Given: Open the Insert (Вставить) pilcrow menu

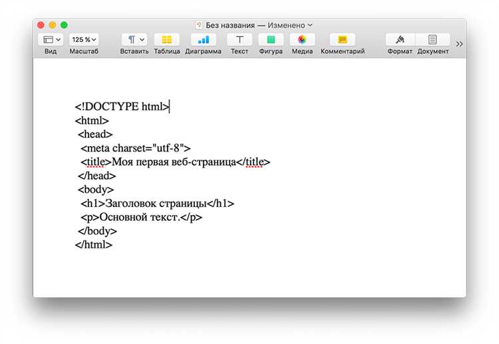Looking at the screenshot, I should [134, 39].
